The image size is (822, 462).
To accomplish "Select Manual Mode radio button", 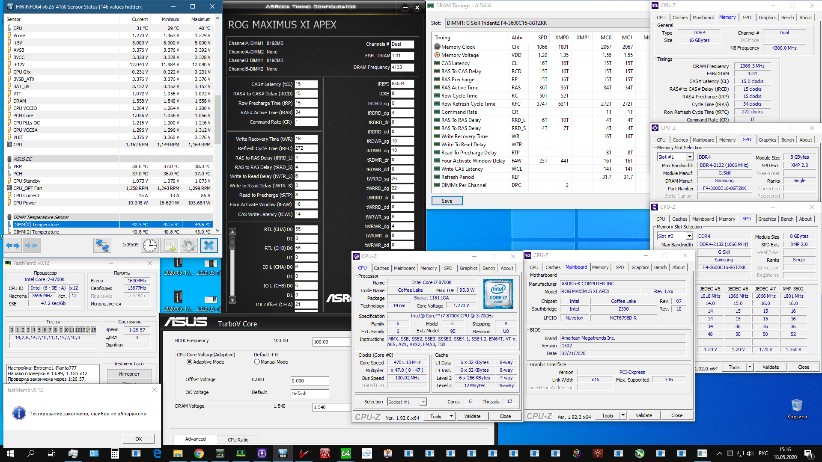I will point(257,362).
